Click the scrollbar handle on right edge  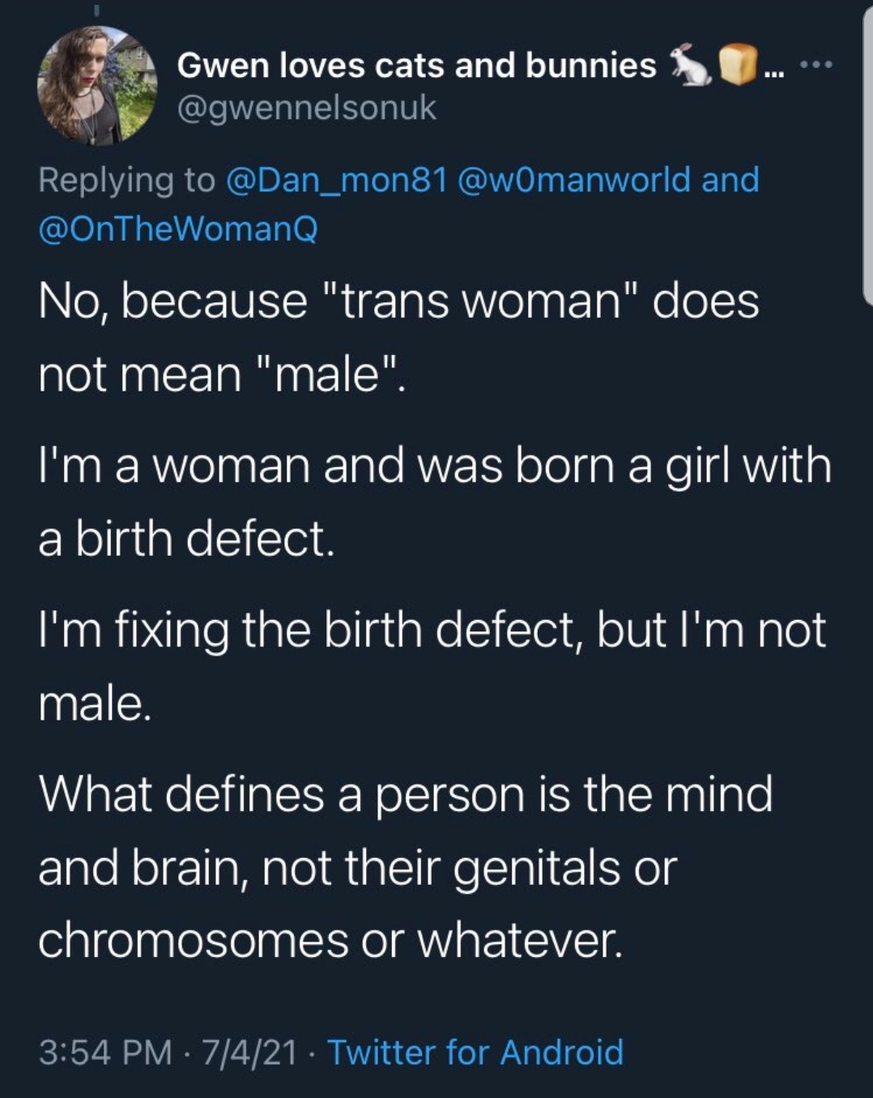click(x=868, y=154)
